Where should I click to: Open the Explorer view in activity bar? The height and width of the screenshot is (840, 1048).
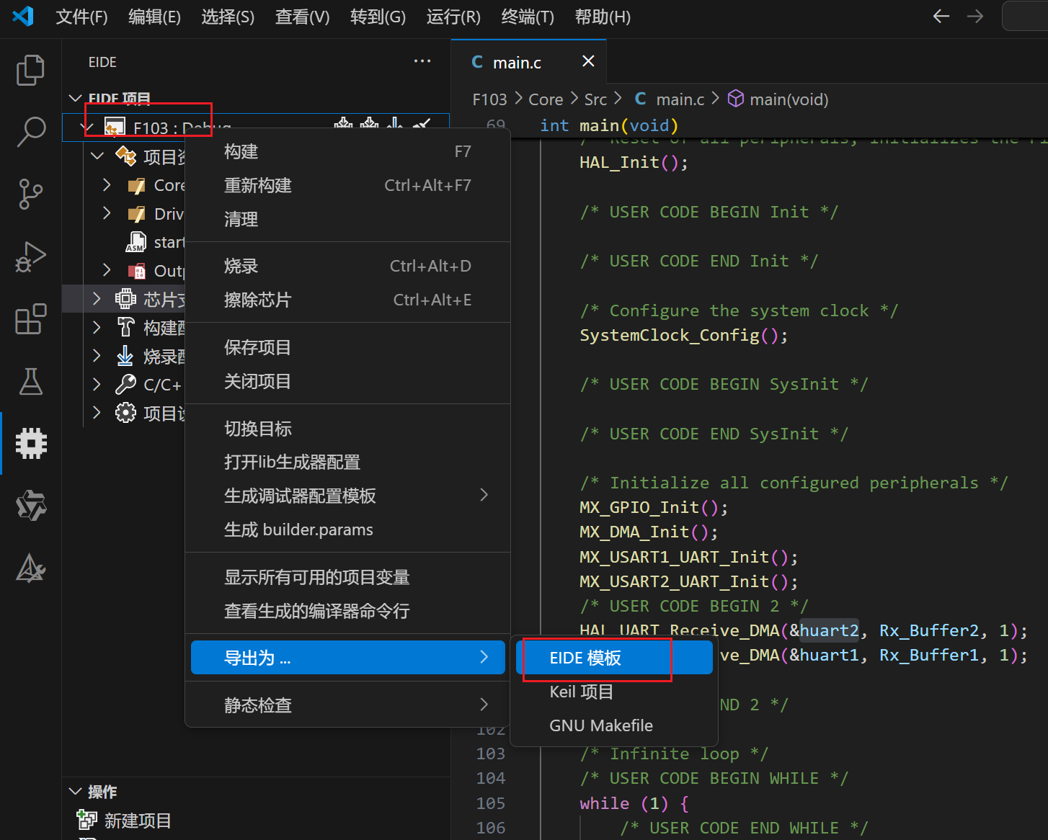tap(30, 70)
